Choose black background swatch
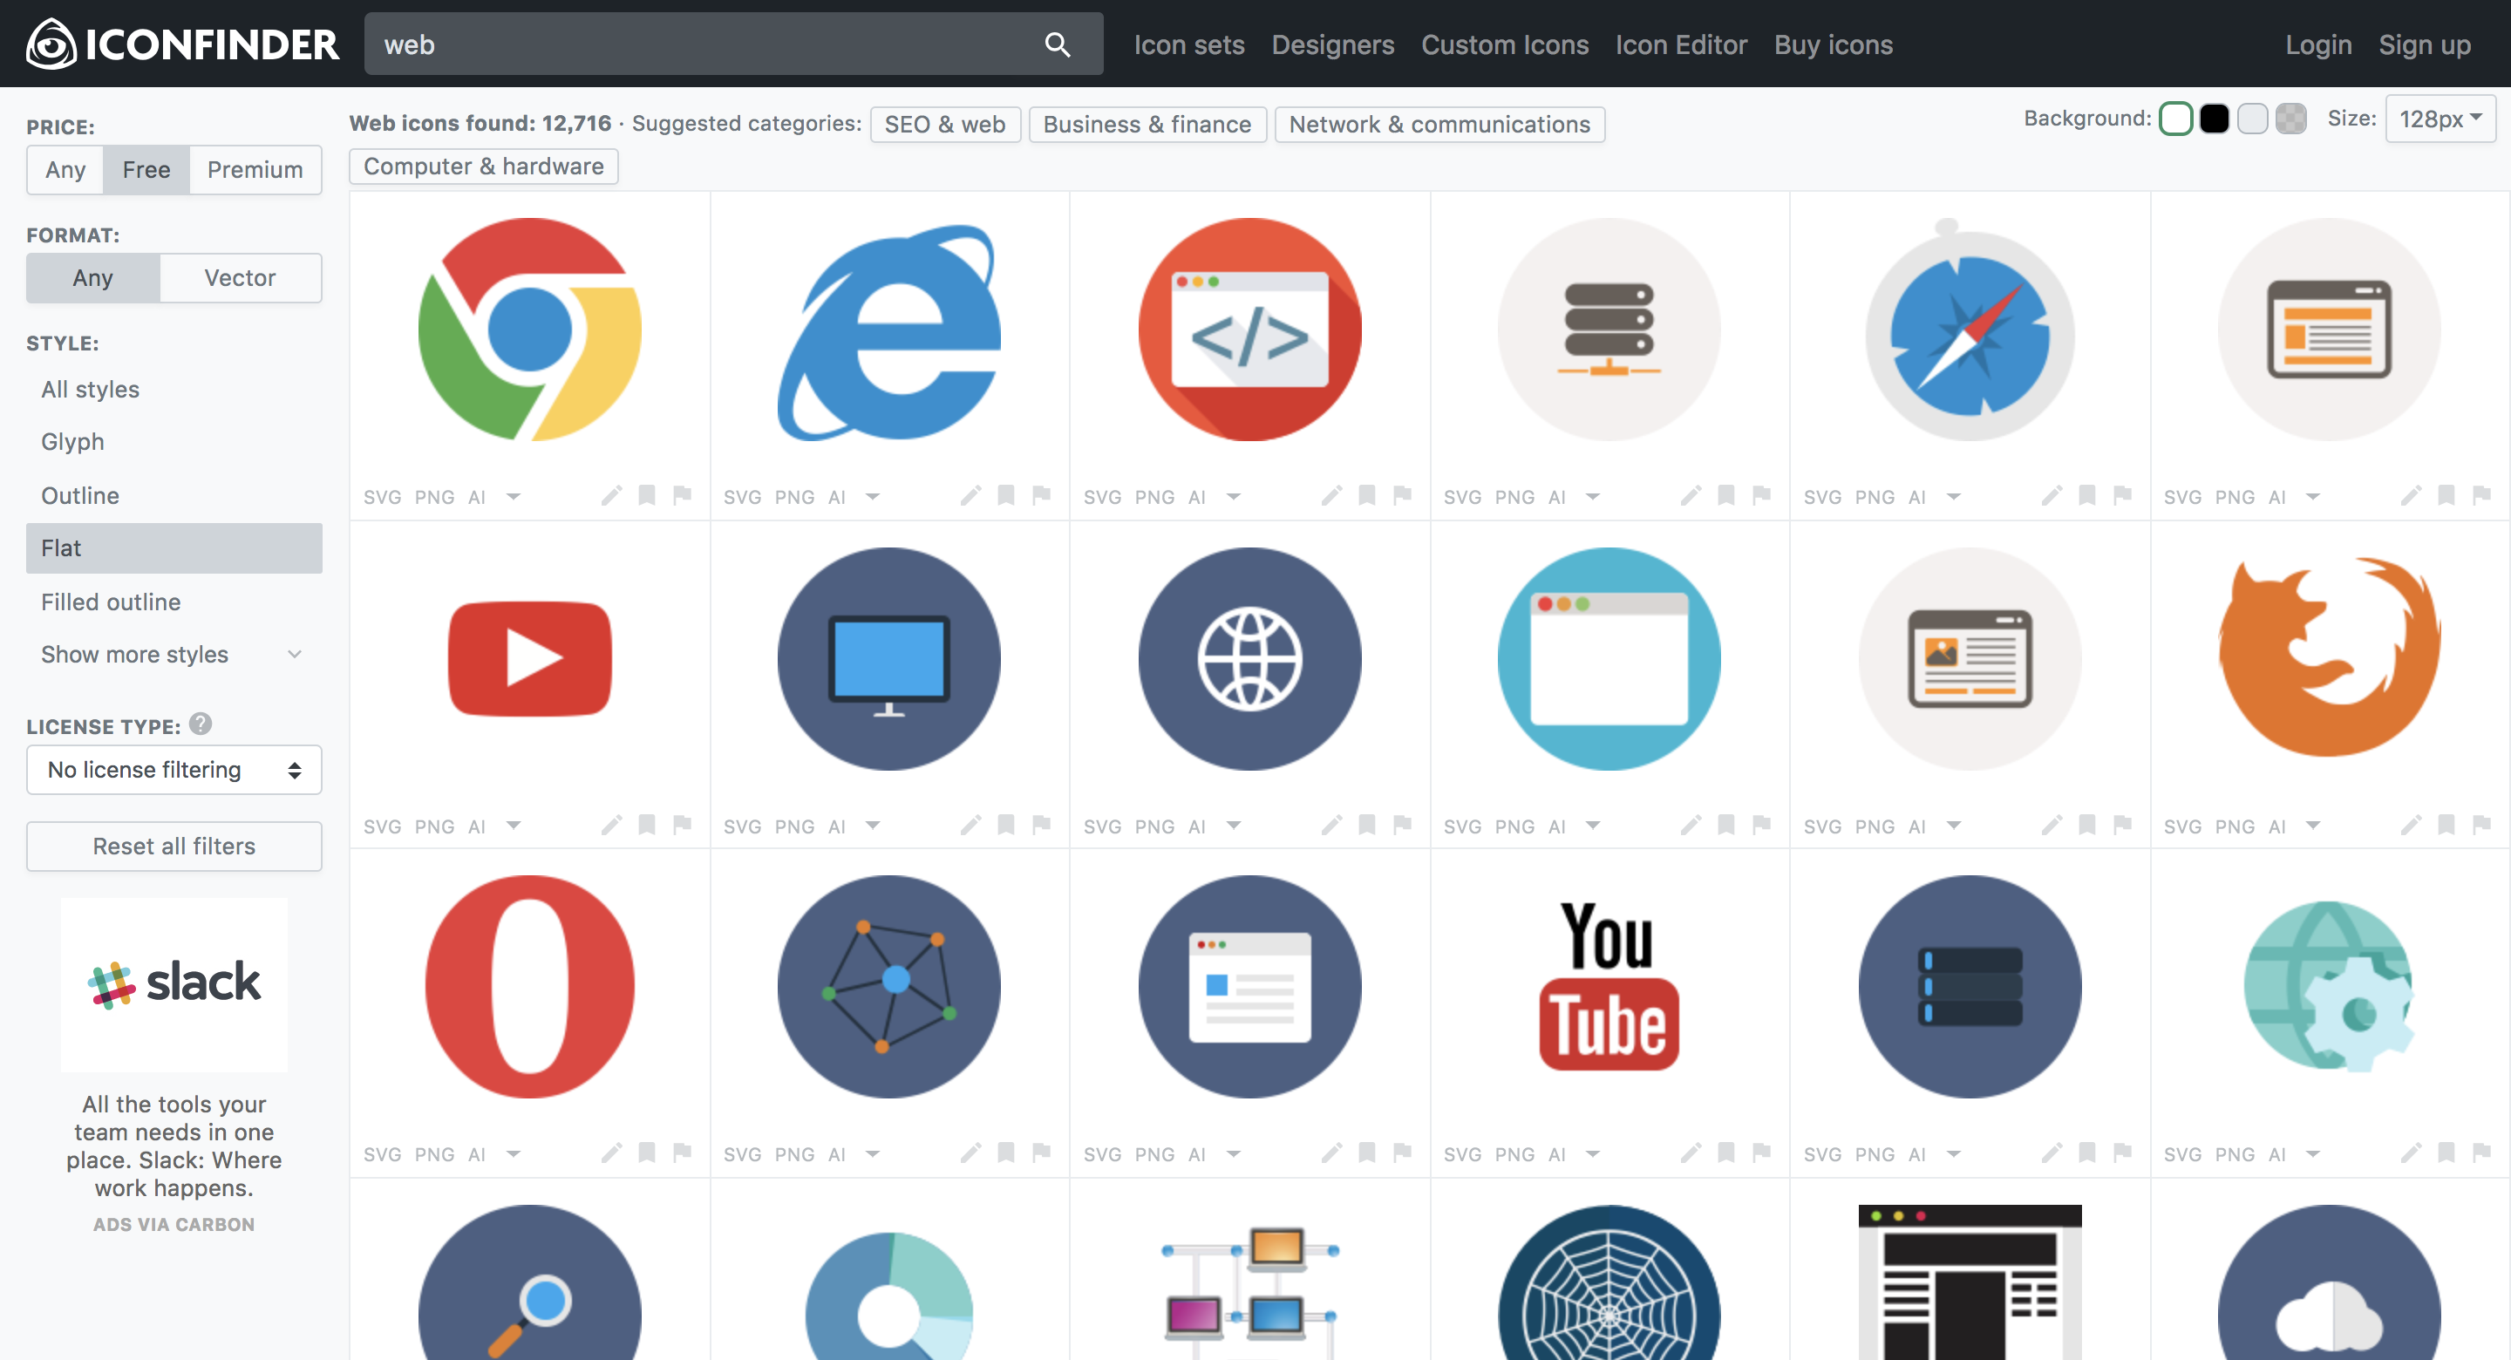The width and height of the screenshot is (2511, 1360). (x=2215, y=119)
